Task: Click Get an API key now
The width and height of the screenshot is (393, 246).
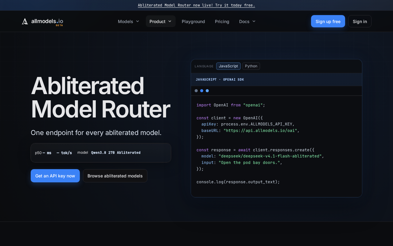Action: pos(55,176)
